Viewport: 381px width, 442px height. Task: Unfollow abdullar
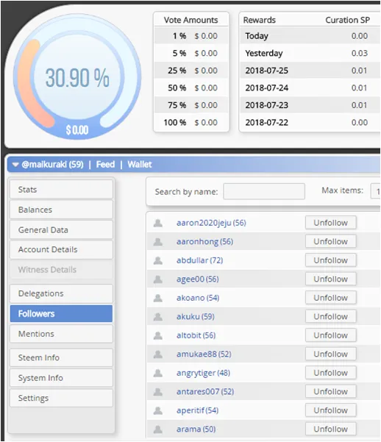pyautogui.click(x=330, y=260)
